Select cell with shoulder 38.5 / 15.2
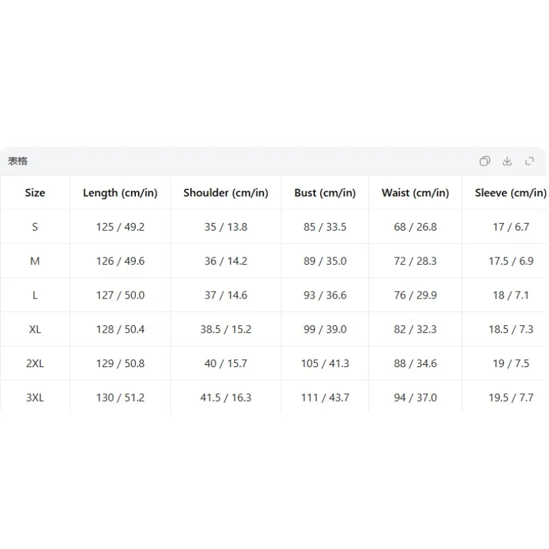The height and width of the screenshot is (549, 549). (226, 329)
